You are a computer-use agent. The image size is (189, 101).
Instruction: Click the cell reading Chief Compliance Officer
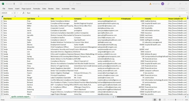(62, 47)
